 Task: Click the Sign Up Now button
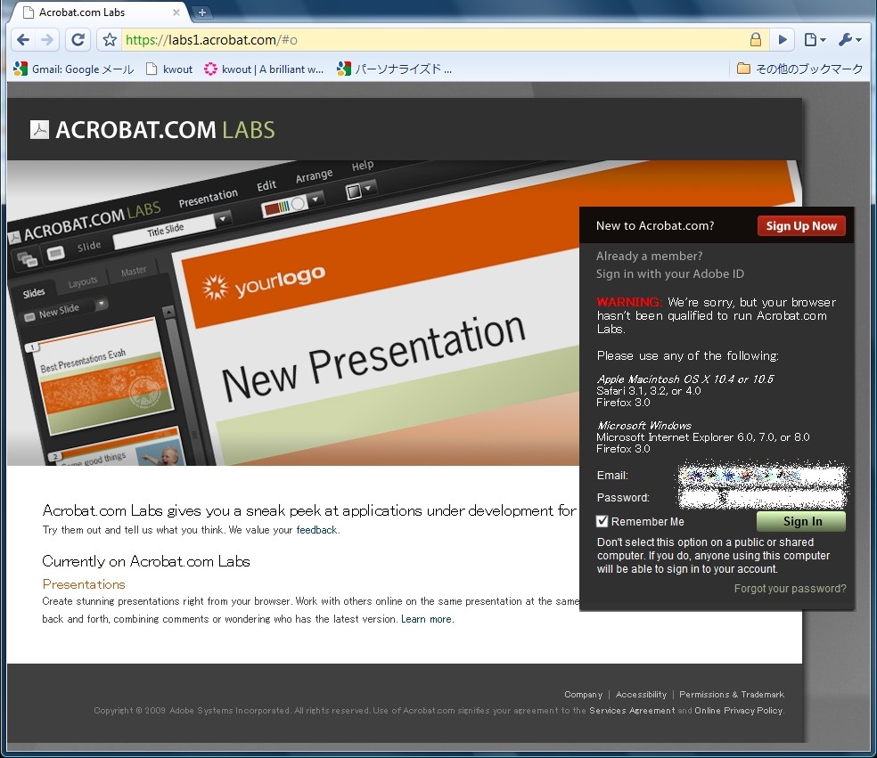coord(801,226)
